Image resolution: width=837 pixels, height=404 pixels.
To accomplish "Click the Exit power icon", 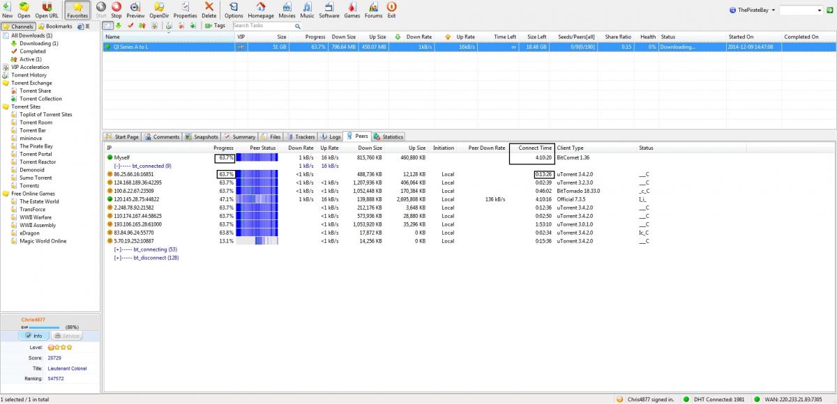I will click(x=391, y=7).
